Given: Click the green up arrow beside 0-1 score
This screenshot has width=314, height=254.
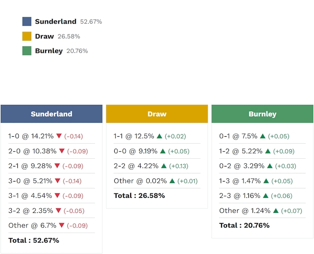Looking at the screenshot, I should [263, 136].
